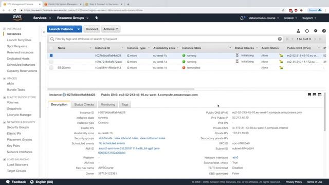Open table settings gear icon
The image size is (329, 185).
[x=315, y=31]
